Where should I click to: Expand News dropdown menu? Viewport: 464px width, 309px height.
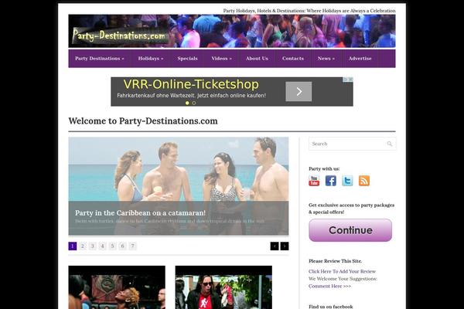326,59
